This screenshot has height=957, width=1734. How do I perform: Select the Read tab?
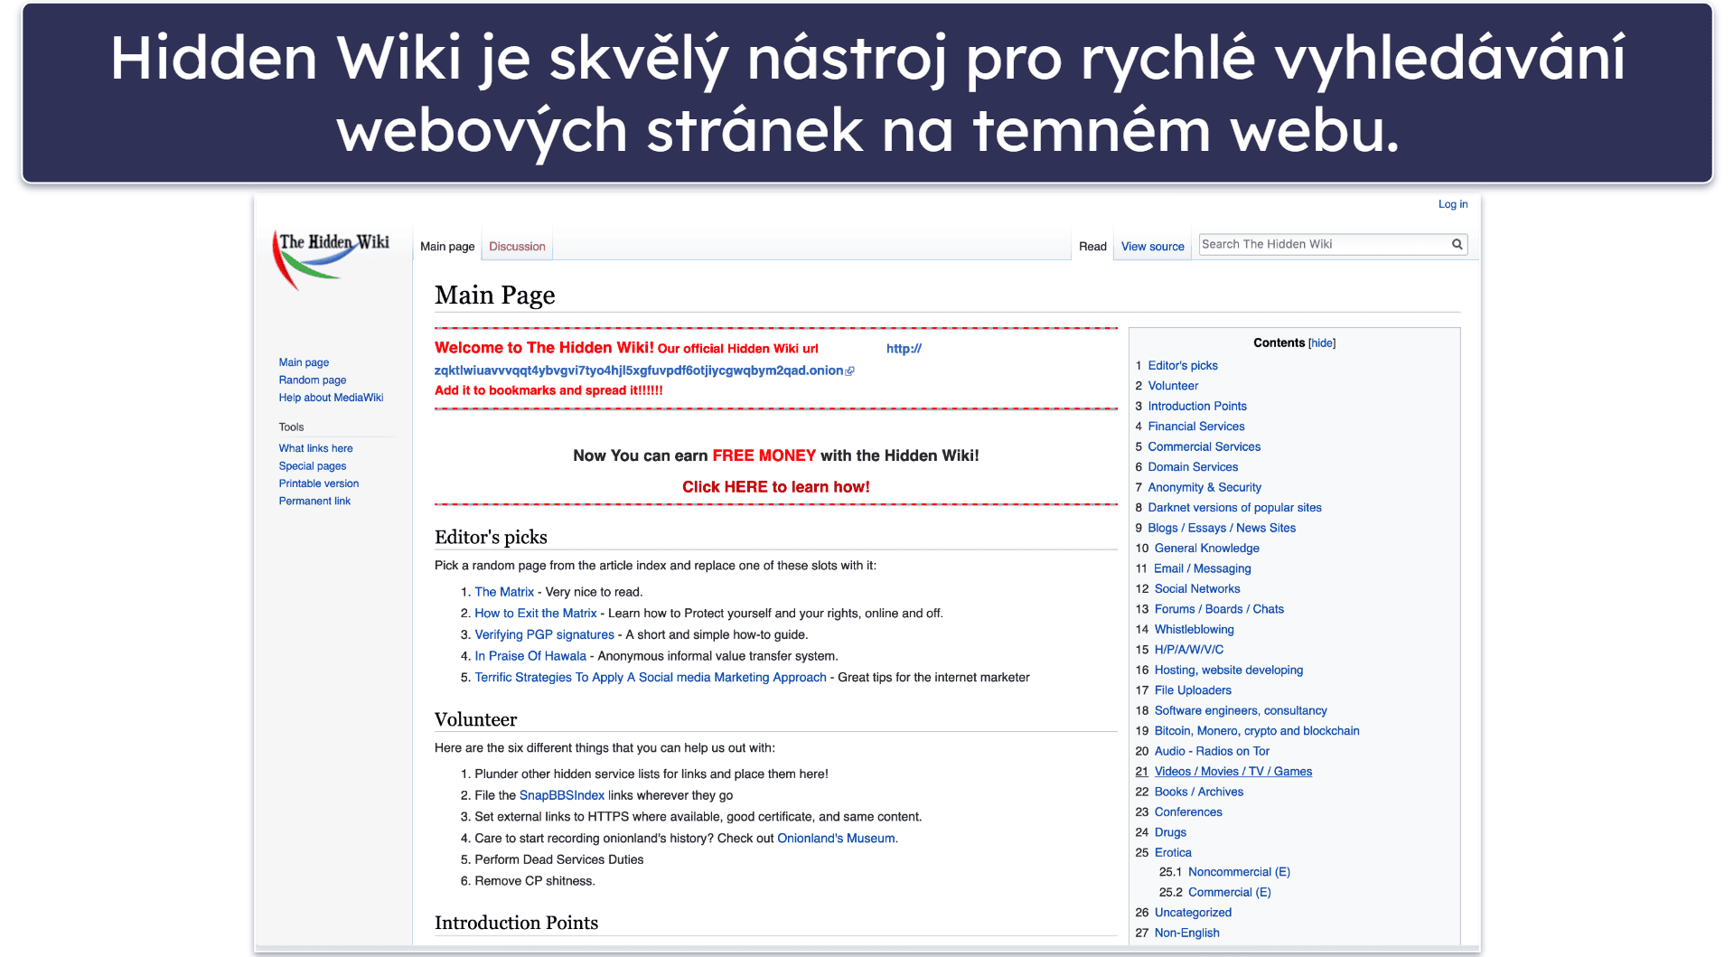pyautogui.click(x=1092, y=247)
